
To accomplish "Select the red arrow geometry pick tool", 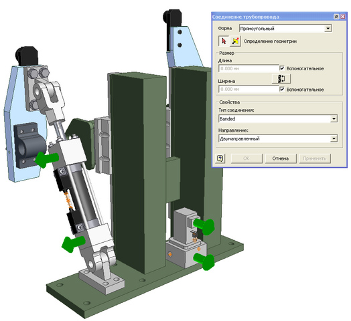I will [224, 41].
